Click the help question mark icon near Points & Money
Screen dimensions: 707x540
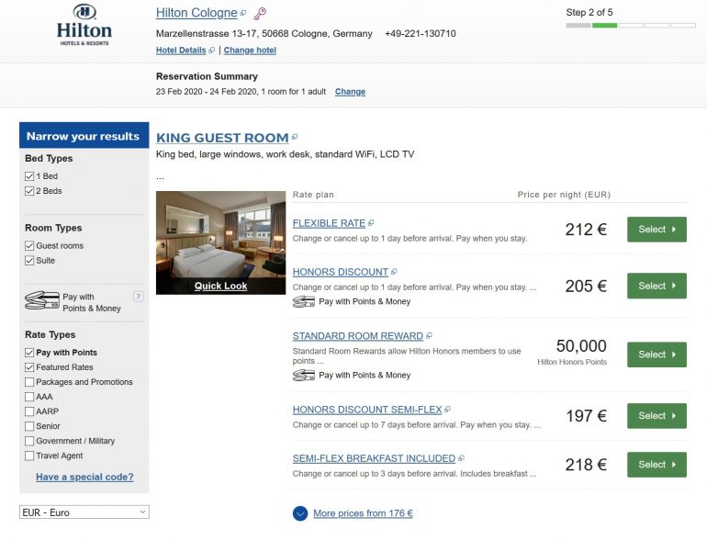[x=139, y=296]
